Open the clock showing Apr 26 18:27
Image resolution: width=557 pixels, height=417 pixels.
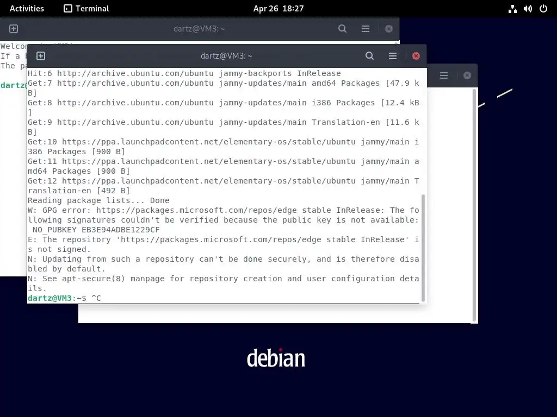point(278,9)
